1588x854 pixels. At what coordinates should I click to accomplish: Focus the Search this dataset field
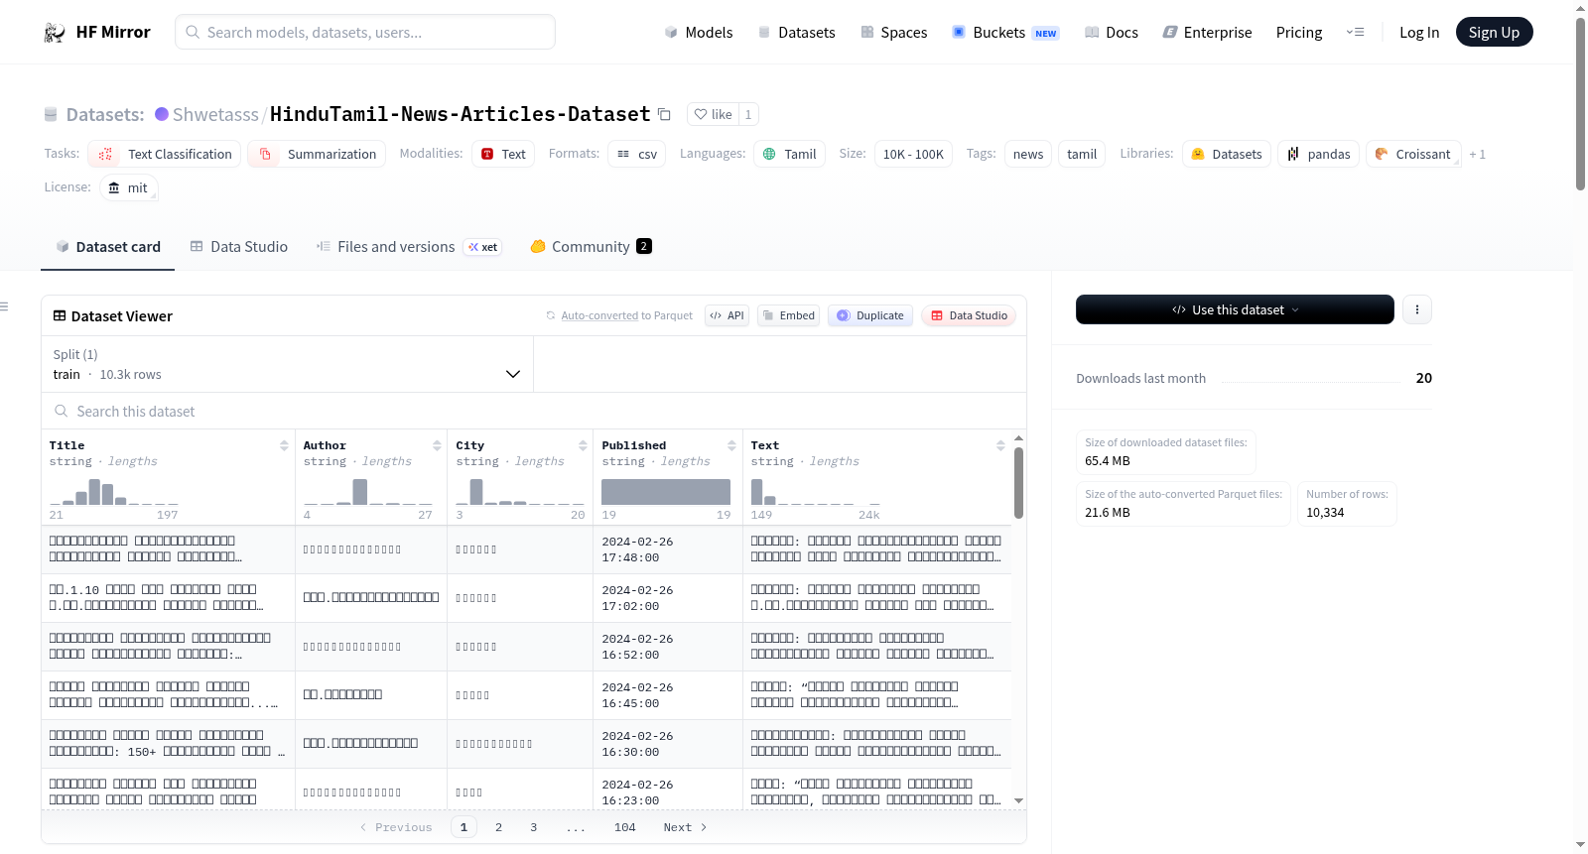pos(534,412)
